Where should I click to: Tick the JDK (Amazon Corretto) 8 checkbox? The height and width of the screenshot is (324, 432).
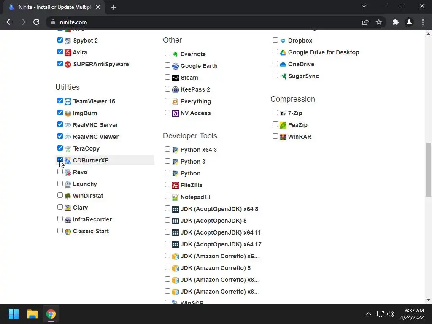tap(167, 267)
